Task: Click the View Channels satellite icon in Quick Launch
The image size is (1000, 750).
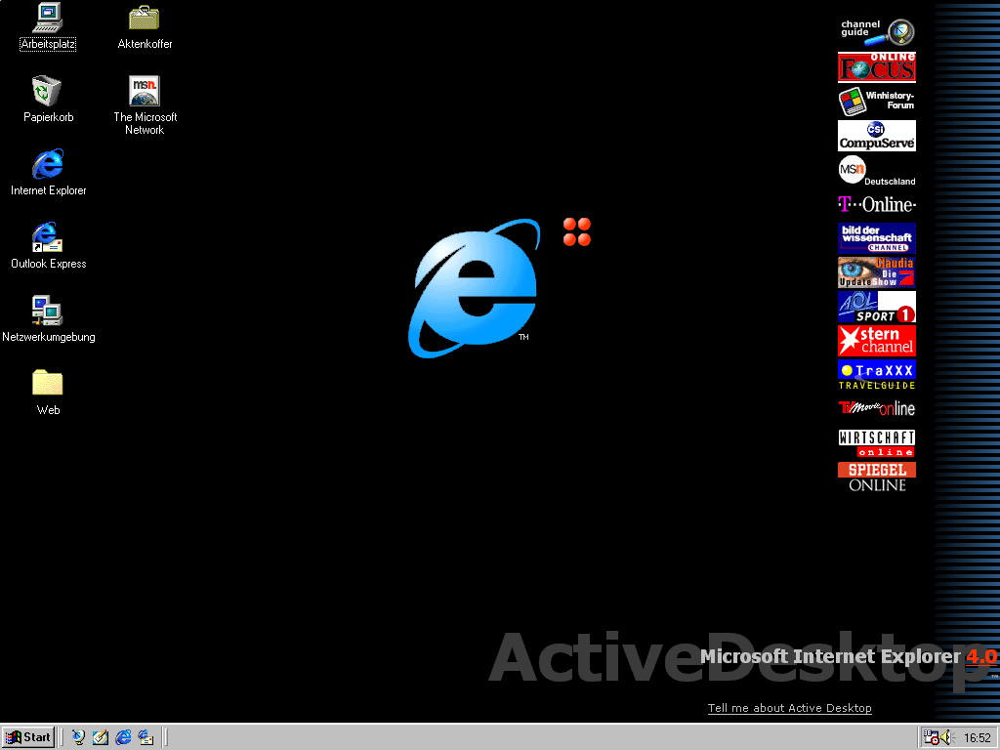Action: pos(79,737)
